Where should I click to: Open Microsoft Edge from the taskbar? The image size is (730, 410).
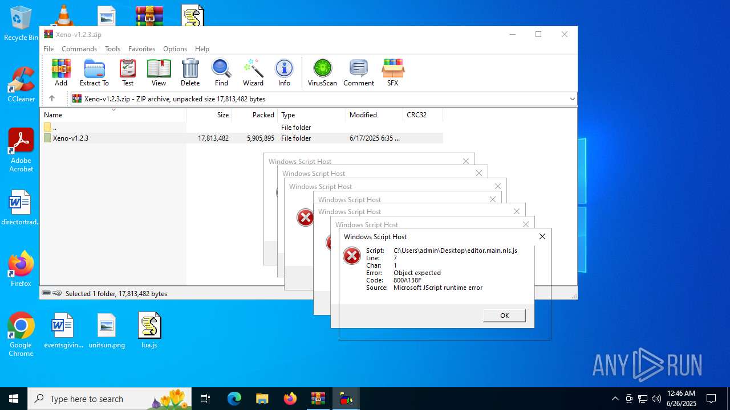[x=234, y=399]
